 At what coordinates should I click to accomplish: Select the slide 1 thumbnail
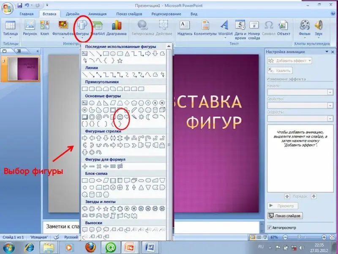23,68
